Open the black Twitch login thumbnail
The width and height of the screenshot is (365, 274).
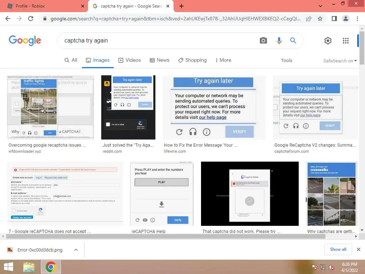click(250, 194)
